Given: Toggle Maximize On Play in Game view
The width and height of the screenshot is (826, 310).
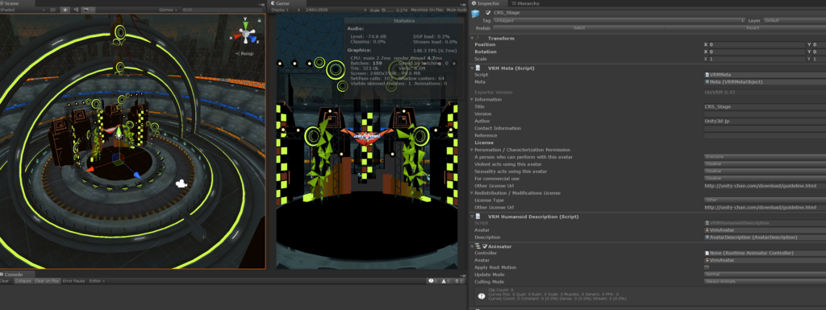Looking at the screenshot, I should click(427, 10).
